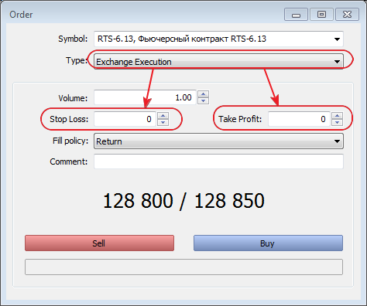The width and height of the screenshot is (367, 306).
Task: Click the red Sell button
Action: (99, 243)
